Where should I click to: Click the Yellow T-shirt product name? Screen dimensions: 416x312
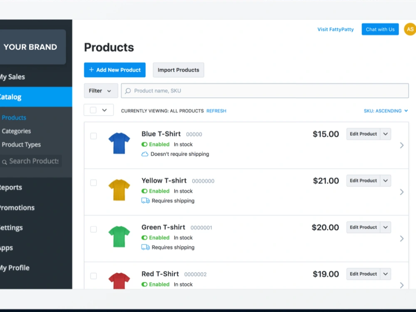point(164,181)
